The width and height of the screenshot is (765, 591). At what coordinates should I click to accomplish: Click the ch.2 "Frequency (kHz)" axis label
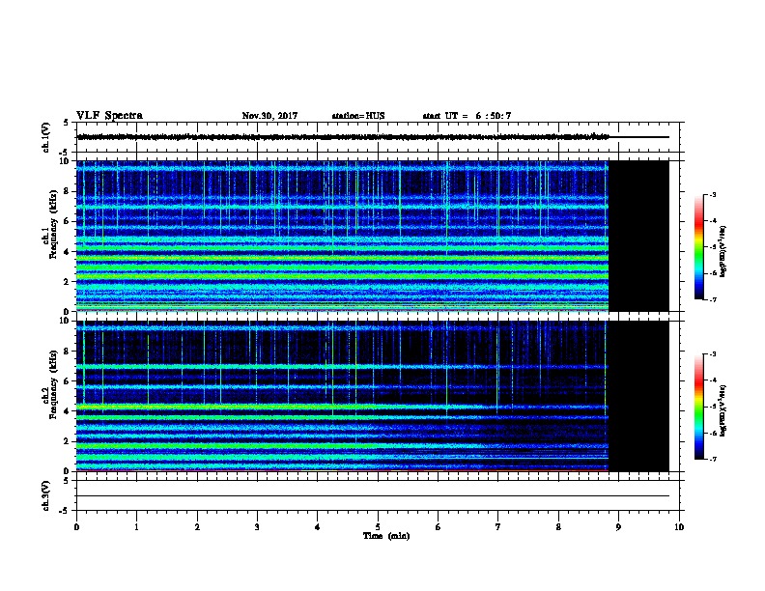[x=53, y=383]
